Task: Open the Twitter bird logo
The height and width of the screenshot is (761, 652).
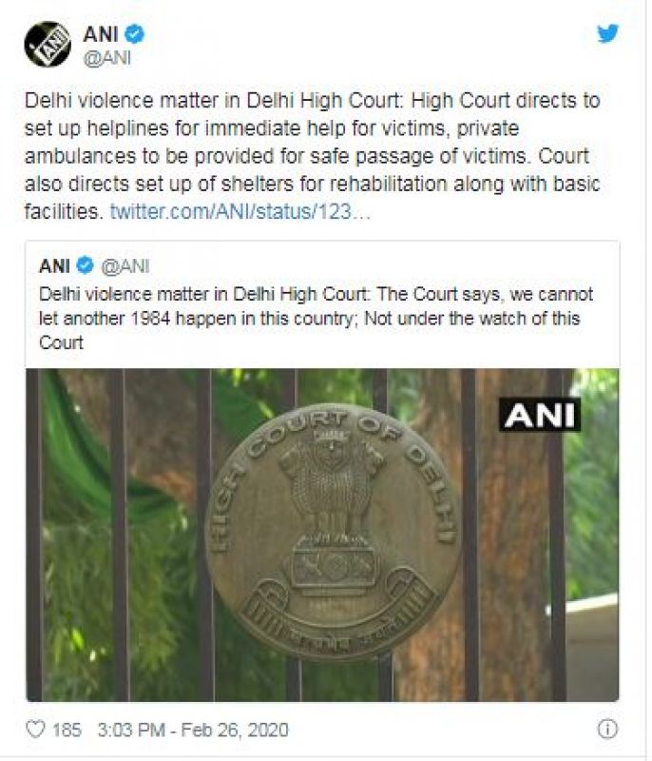Action: [x=607, y=33]
